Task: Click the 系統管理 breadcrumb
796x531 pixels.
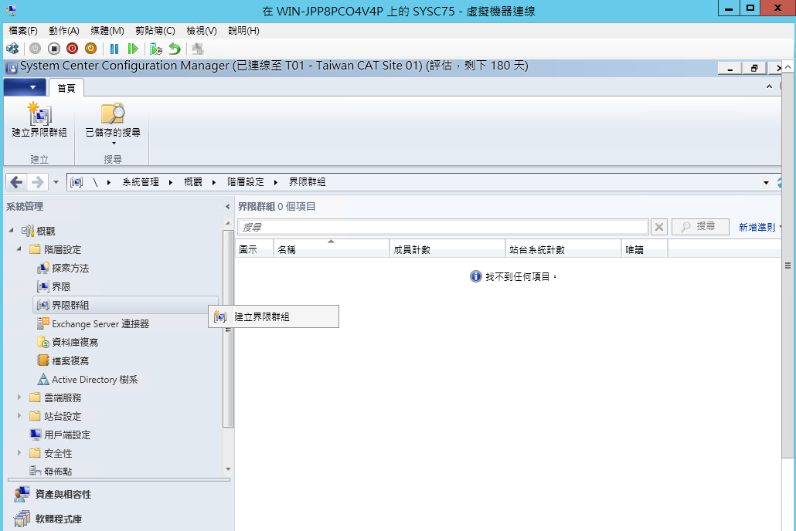Action: coord(141,182)
